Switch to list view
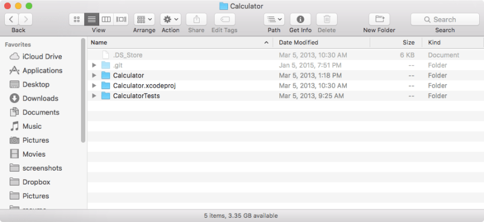The height and width of the screenshot is (222, 484). click(x=91, y=19)
